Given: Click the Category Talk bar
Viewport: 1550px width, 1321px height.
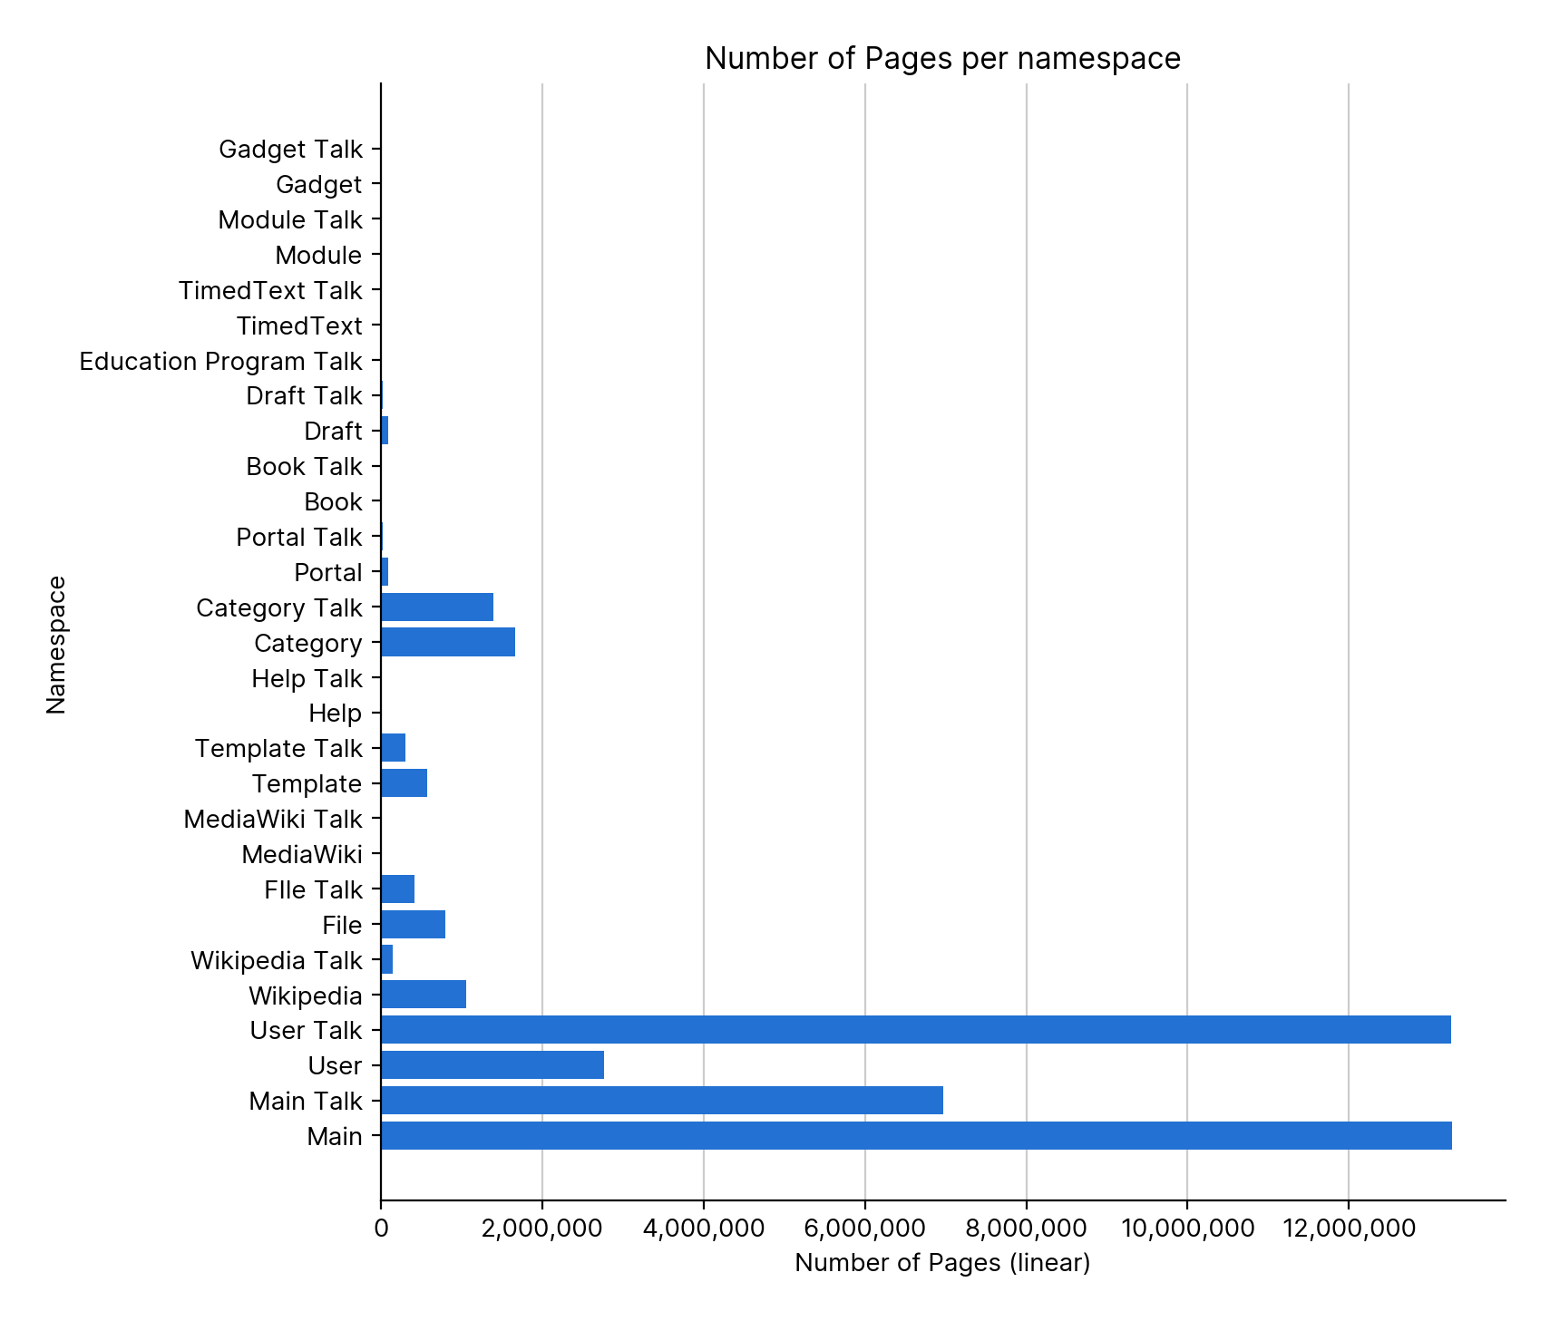Looking at the screenshot, I should click(x=437, y=607).
